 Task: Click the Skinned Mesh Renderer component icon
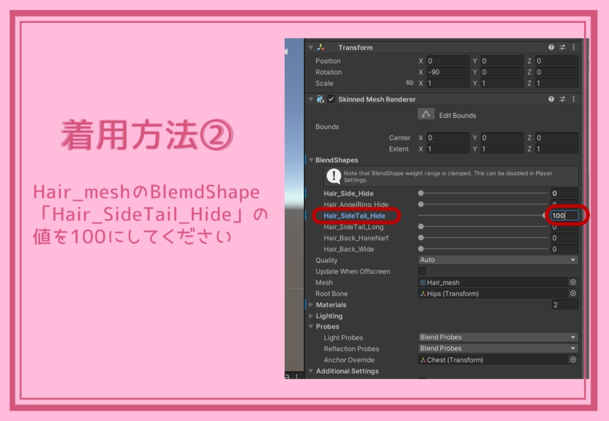(x=321, y=99)
